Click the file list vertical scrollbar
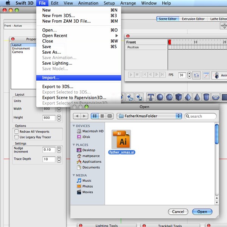 (x=217, y=134)
